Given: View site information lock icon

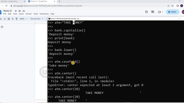Looking at the screenshot, I should (11, 6).
